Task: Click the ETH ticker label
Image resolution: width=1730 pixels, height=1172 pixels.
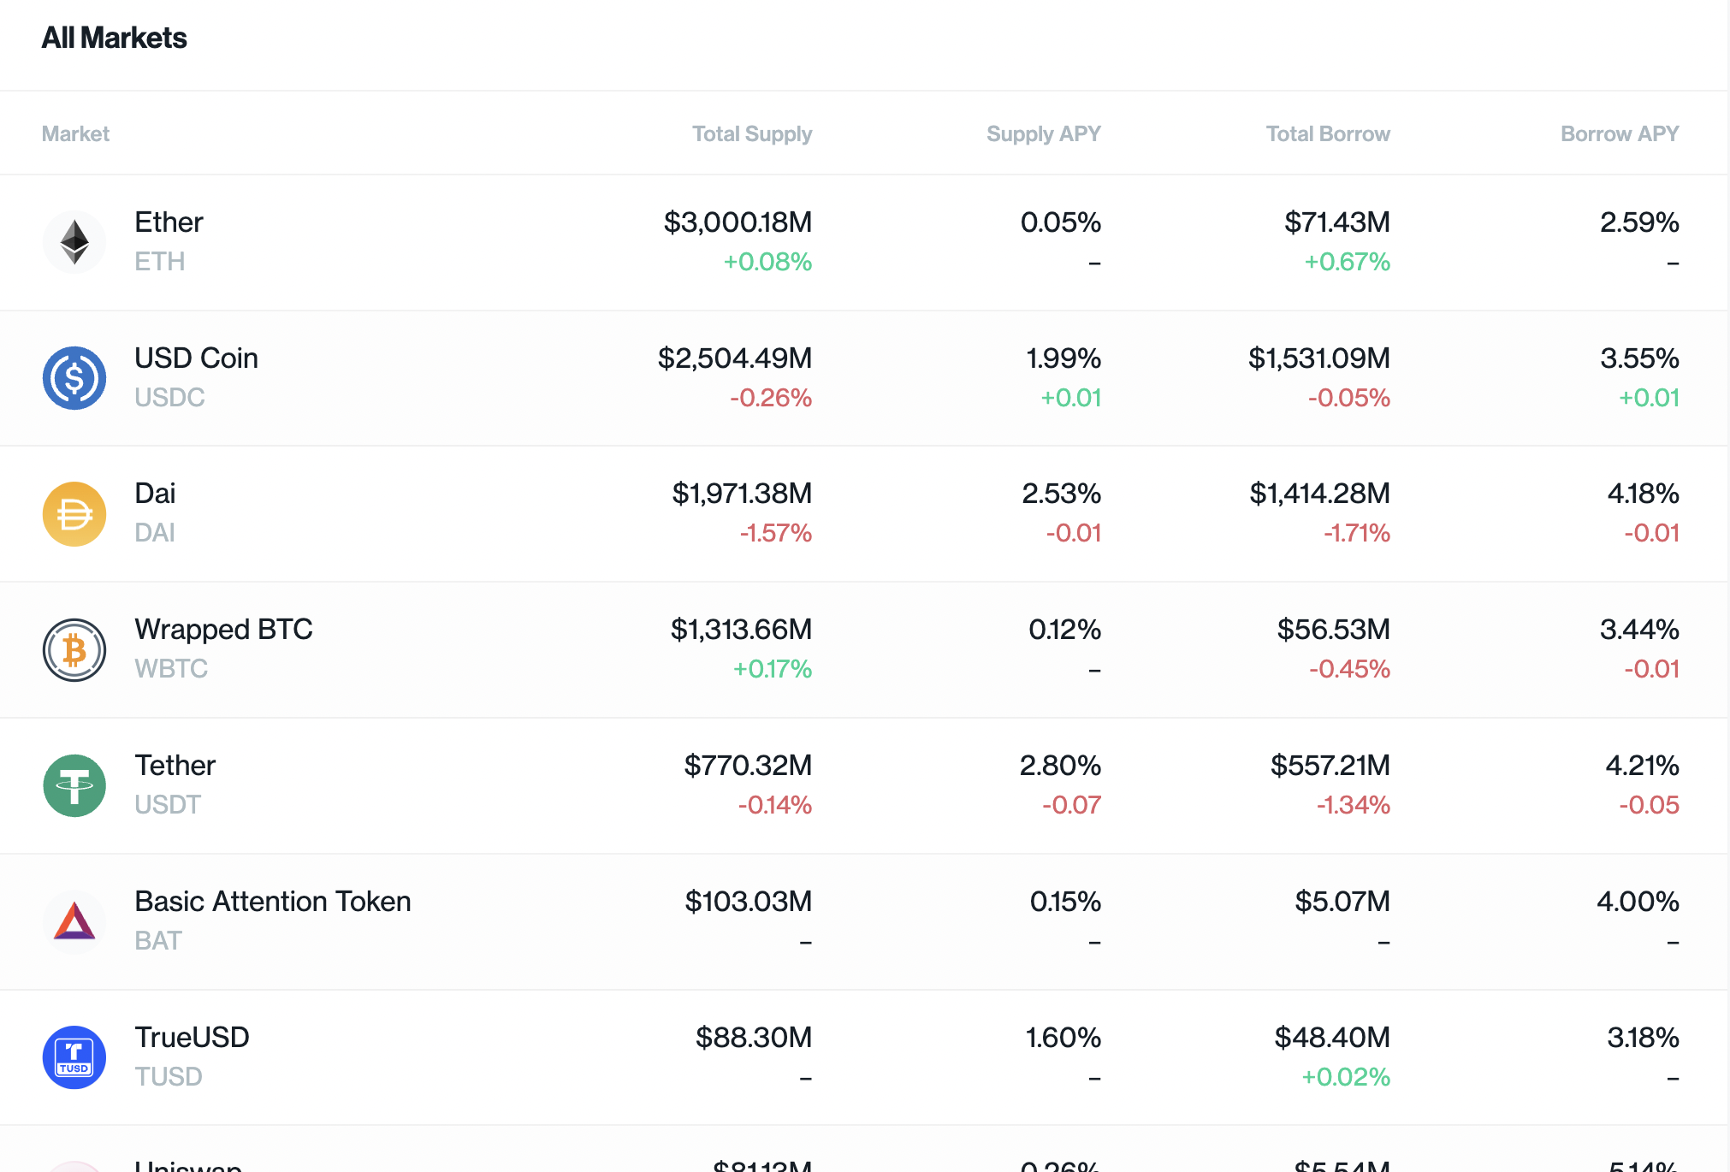Action: coord(159,262)
